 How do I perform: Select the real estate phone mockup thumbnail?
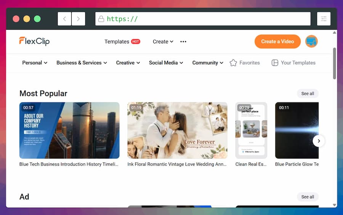click(251, 131)
